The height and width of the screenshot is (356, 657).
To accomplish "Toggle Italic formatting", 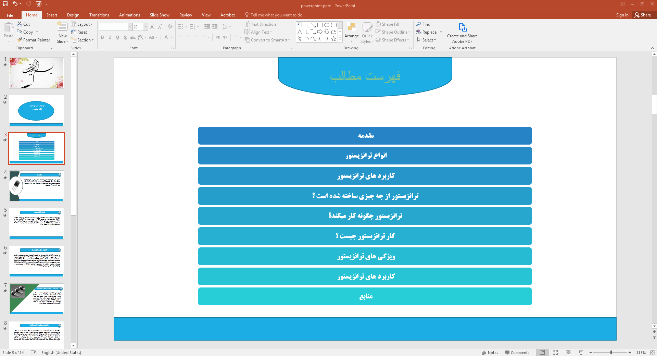I will [x=110, y=37].
